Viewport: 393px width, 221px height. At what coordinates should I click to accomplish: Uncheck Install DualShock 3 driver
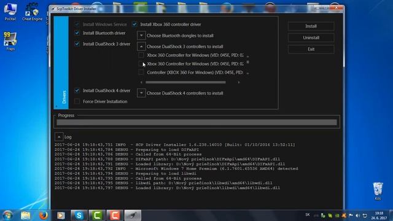tap(77, 44)
